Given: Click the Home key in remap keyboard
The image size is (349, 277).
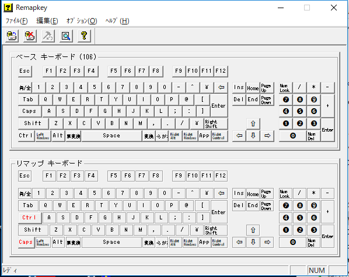Looking at the screenshot, I should tap(253, 193).
